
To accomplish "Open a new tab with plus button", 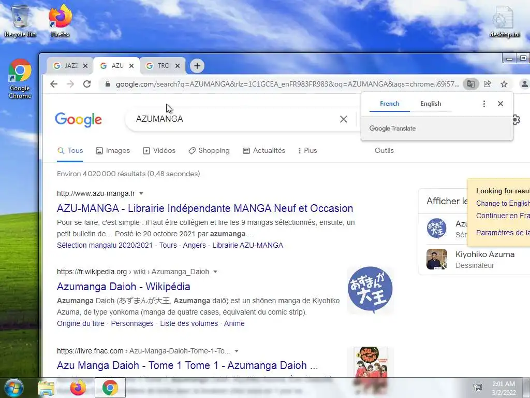I will [197, 66].
